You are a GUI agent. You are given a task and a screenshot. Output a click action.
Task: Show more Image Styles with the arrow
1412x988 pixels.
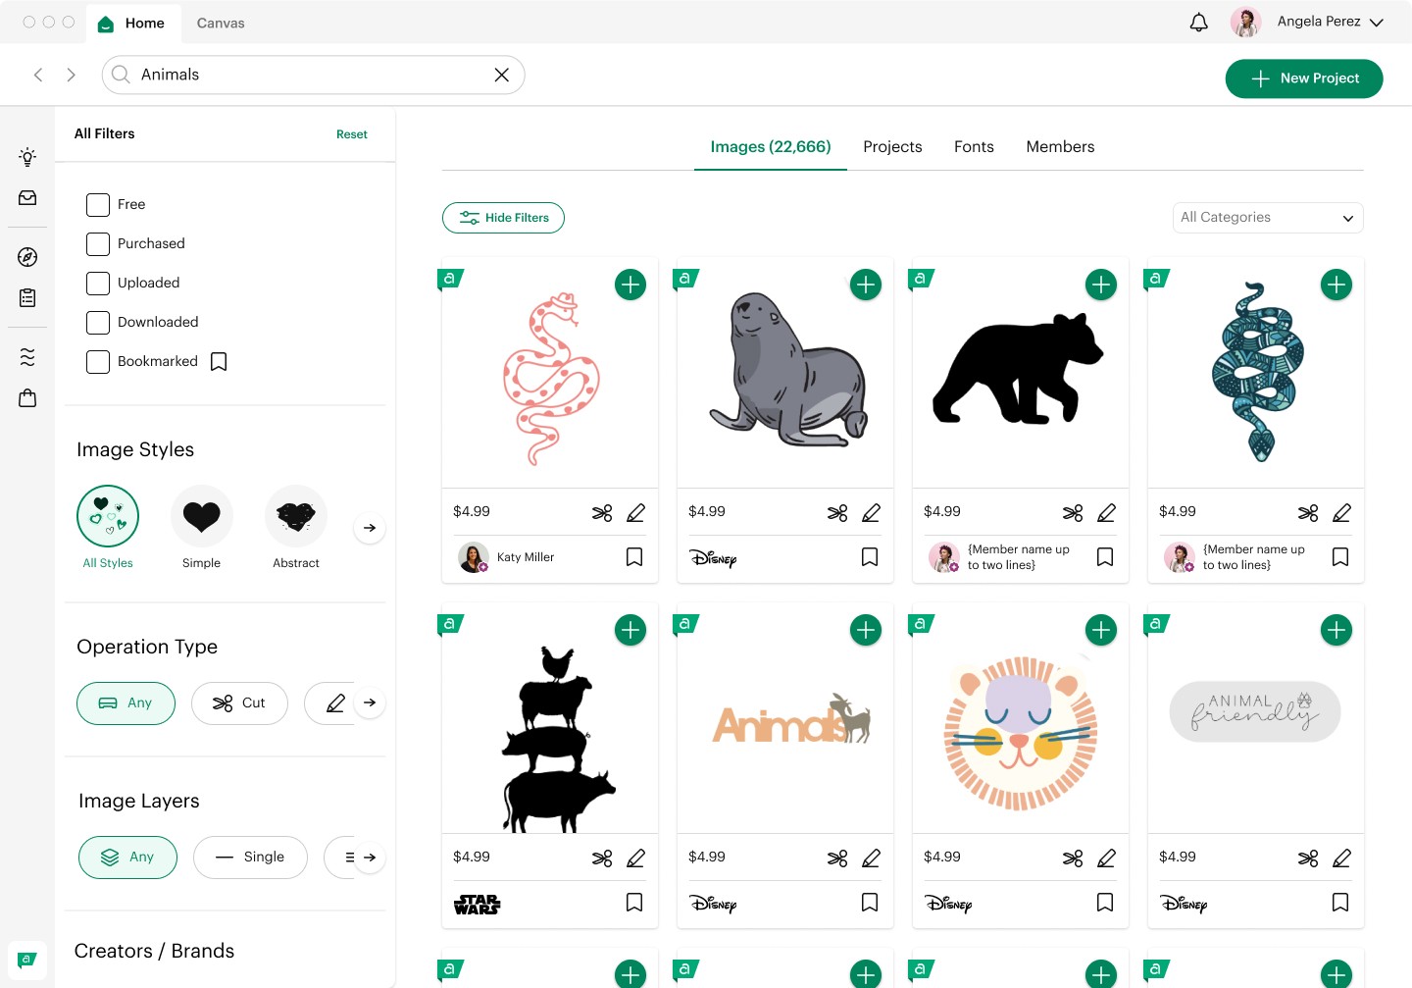[370, 528]
